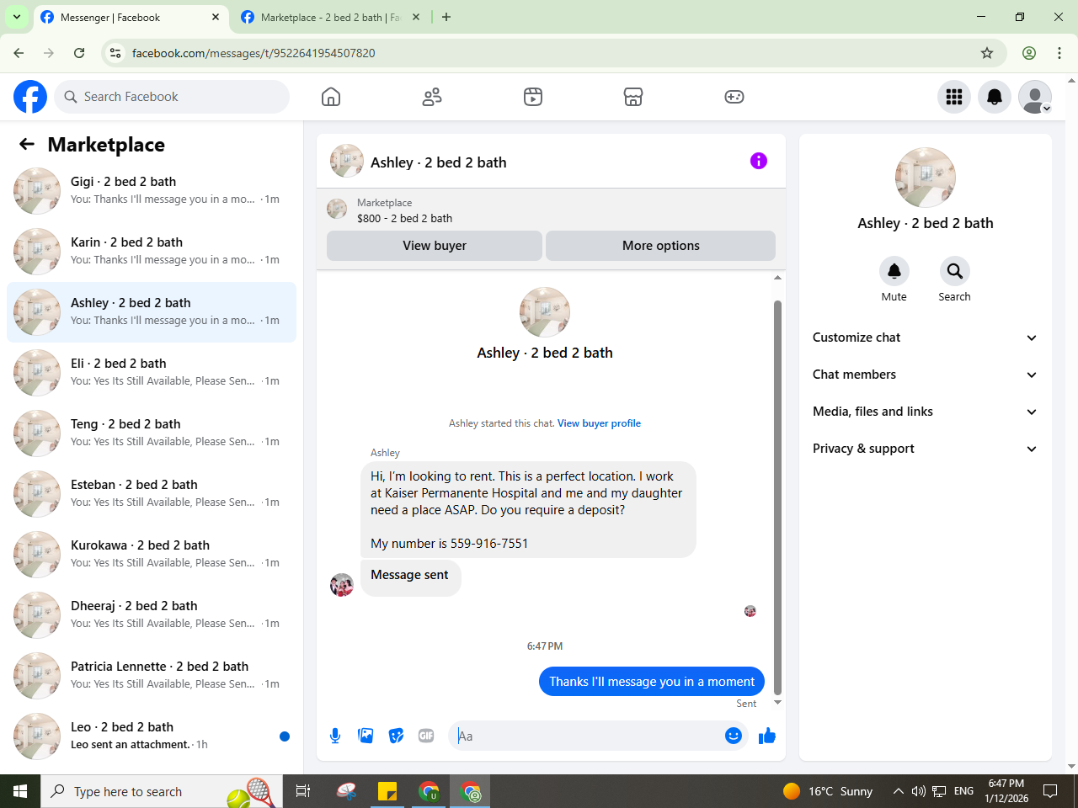This screenshot has width=1078, height=808.
Task: Open Ashley's large profile picture in sidebar
Action: click(926, 178)
